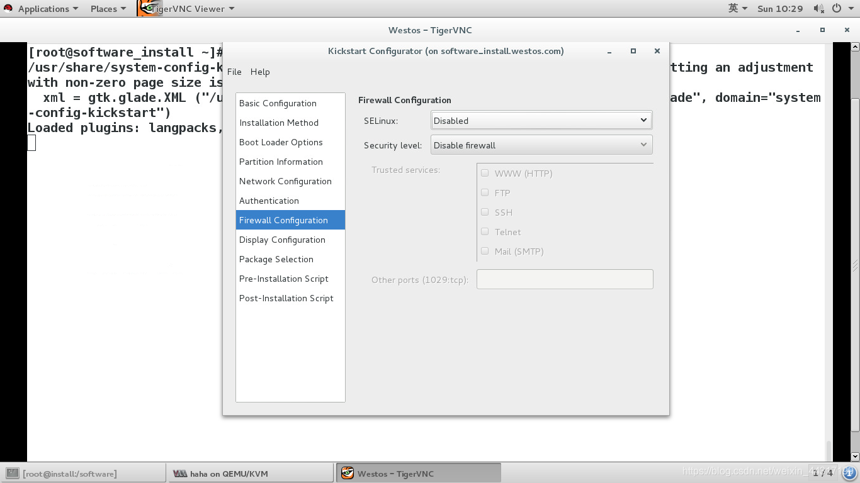860x483 pixels.
Task: Open Authentication section
Action: tap(290, 201)
